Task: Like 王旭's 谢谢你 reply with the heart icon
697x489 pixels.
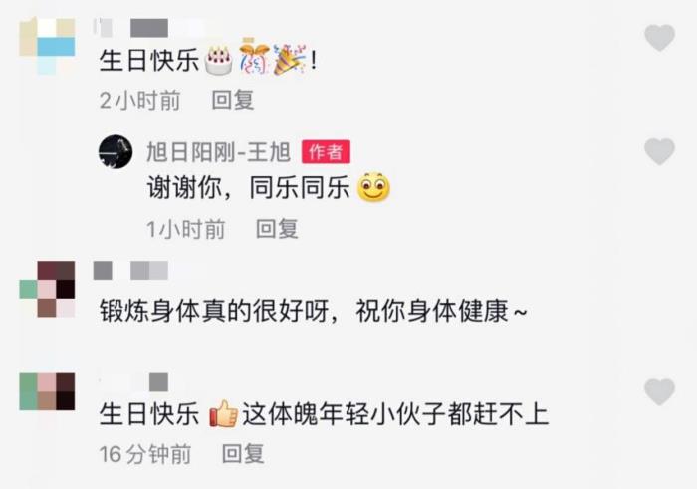Action: point(659,151)
